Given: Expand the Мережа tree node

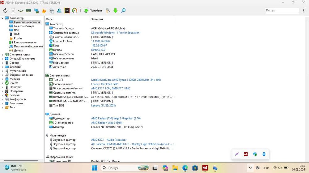Looking at the screenshot, I should pos(2,79).
